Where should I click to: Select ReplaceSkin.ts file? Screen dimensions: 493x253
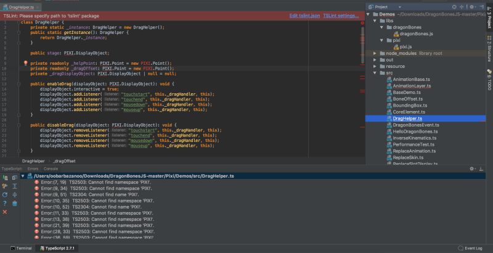(405, 157)
